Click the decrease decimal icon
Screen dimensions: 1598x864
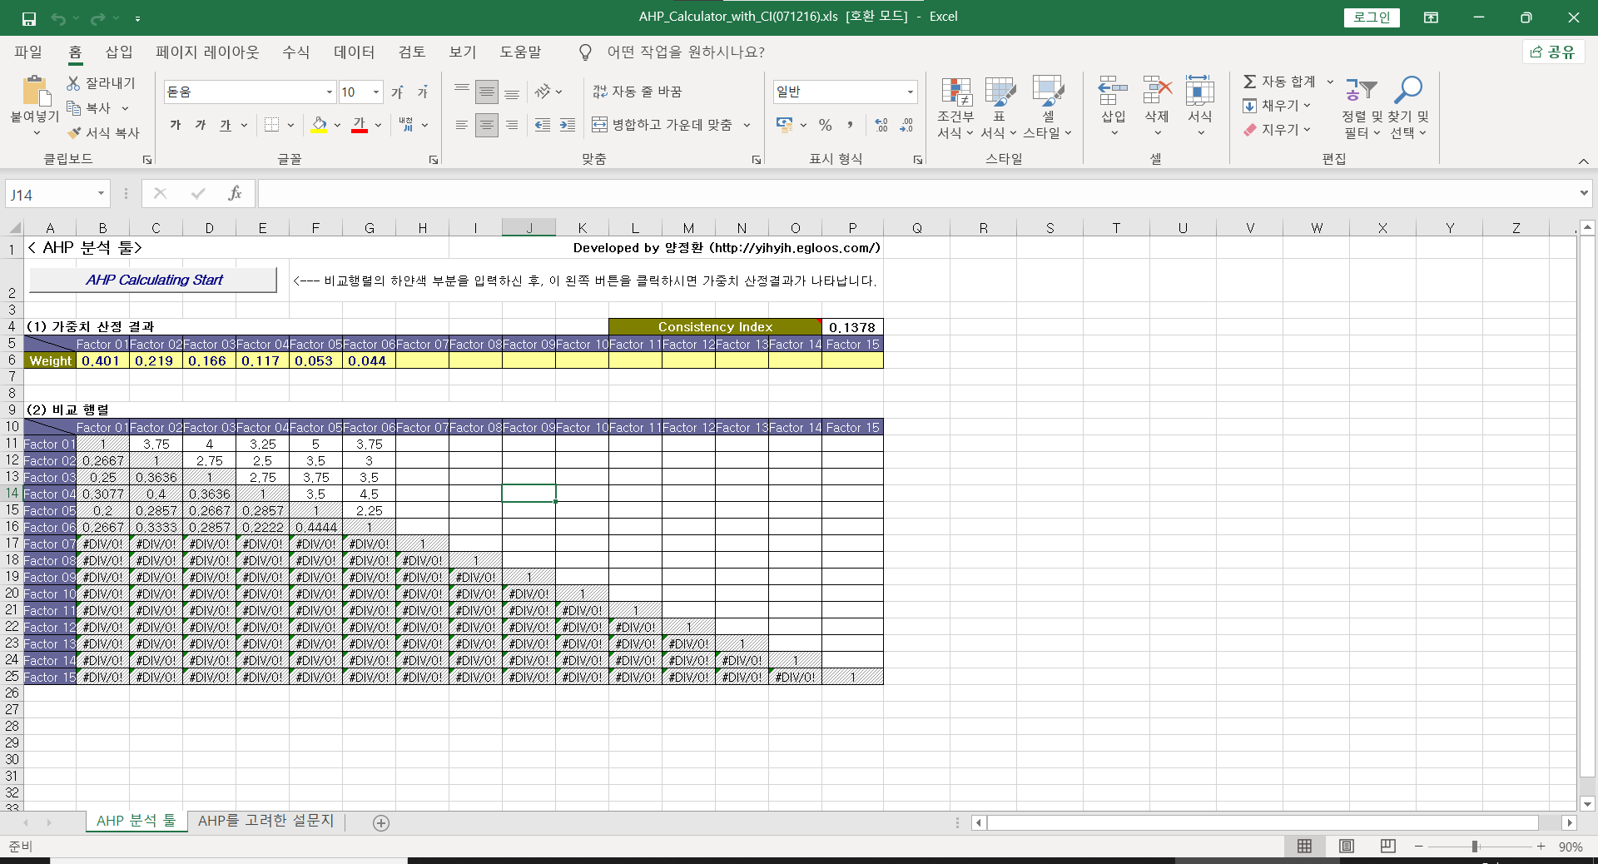(x=906, y=125)
